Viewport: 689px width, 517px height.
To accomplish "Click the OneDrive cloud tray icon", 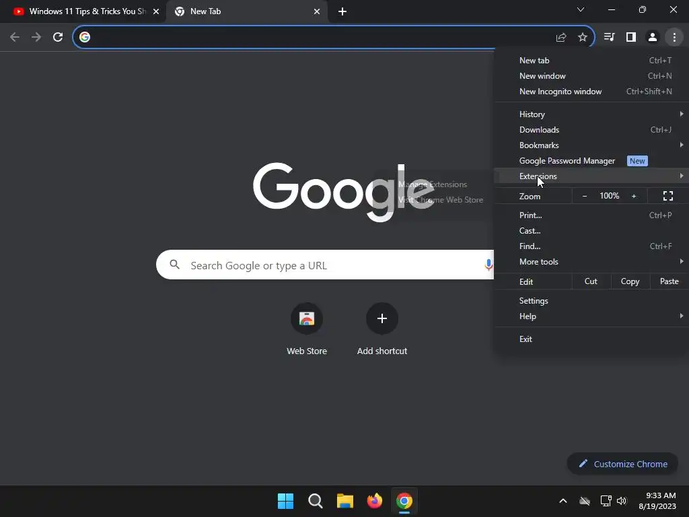I will 585,501.
